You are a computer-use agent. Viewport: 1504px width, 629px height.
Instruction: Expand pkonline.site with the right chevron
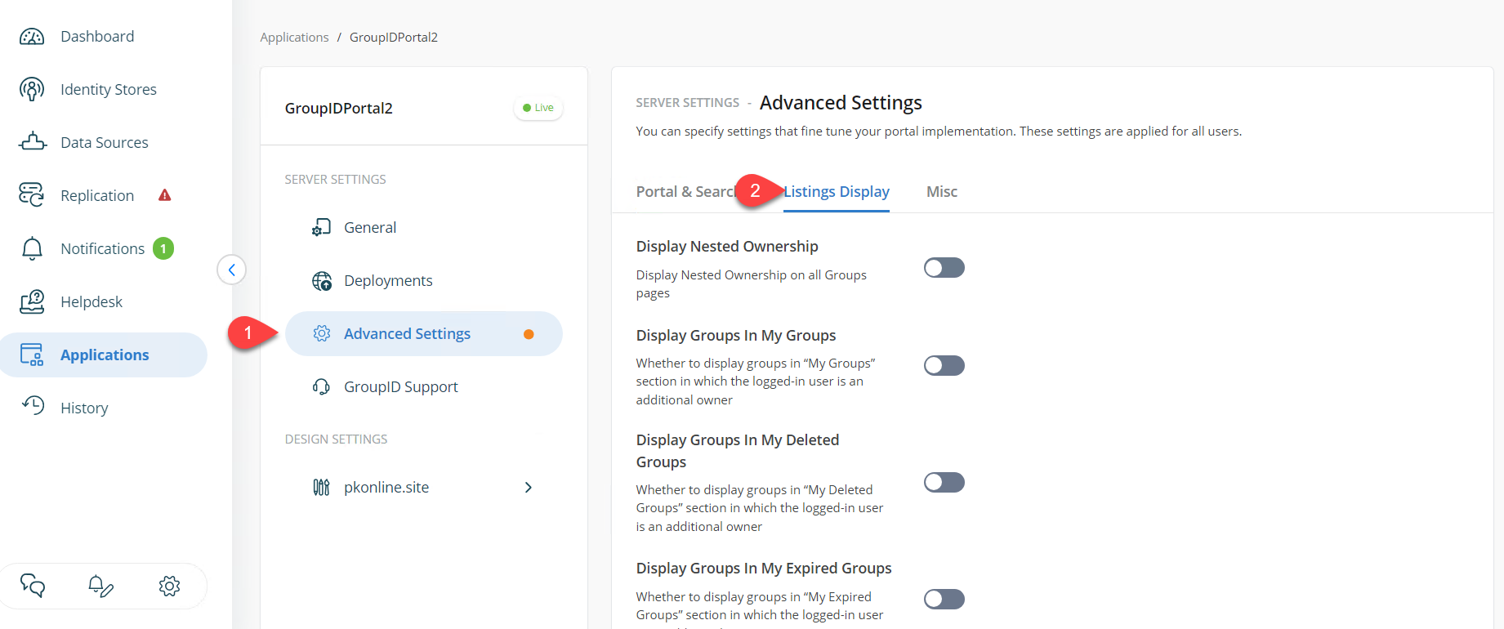[x=528, y=488]
